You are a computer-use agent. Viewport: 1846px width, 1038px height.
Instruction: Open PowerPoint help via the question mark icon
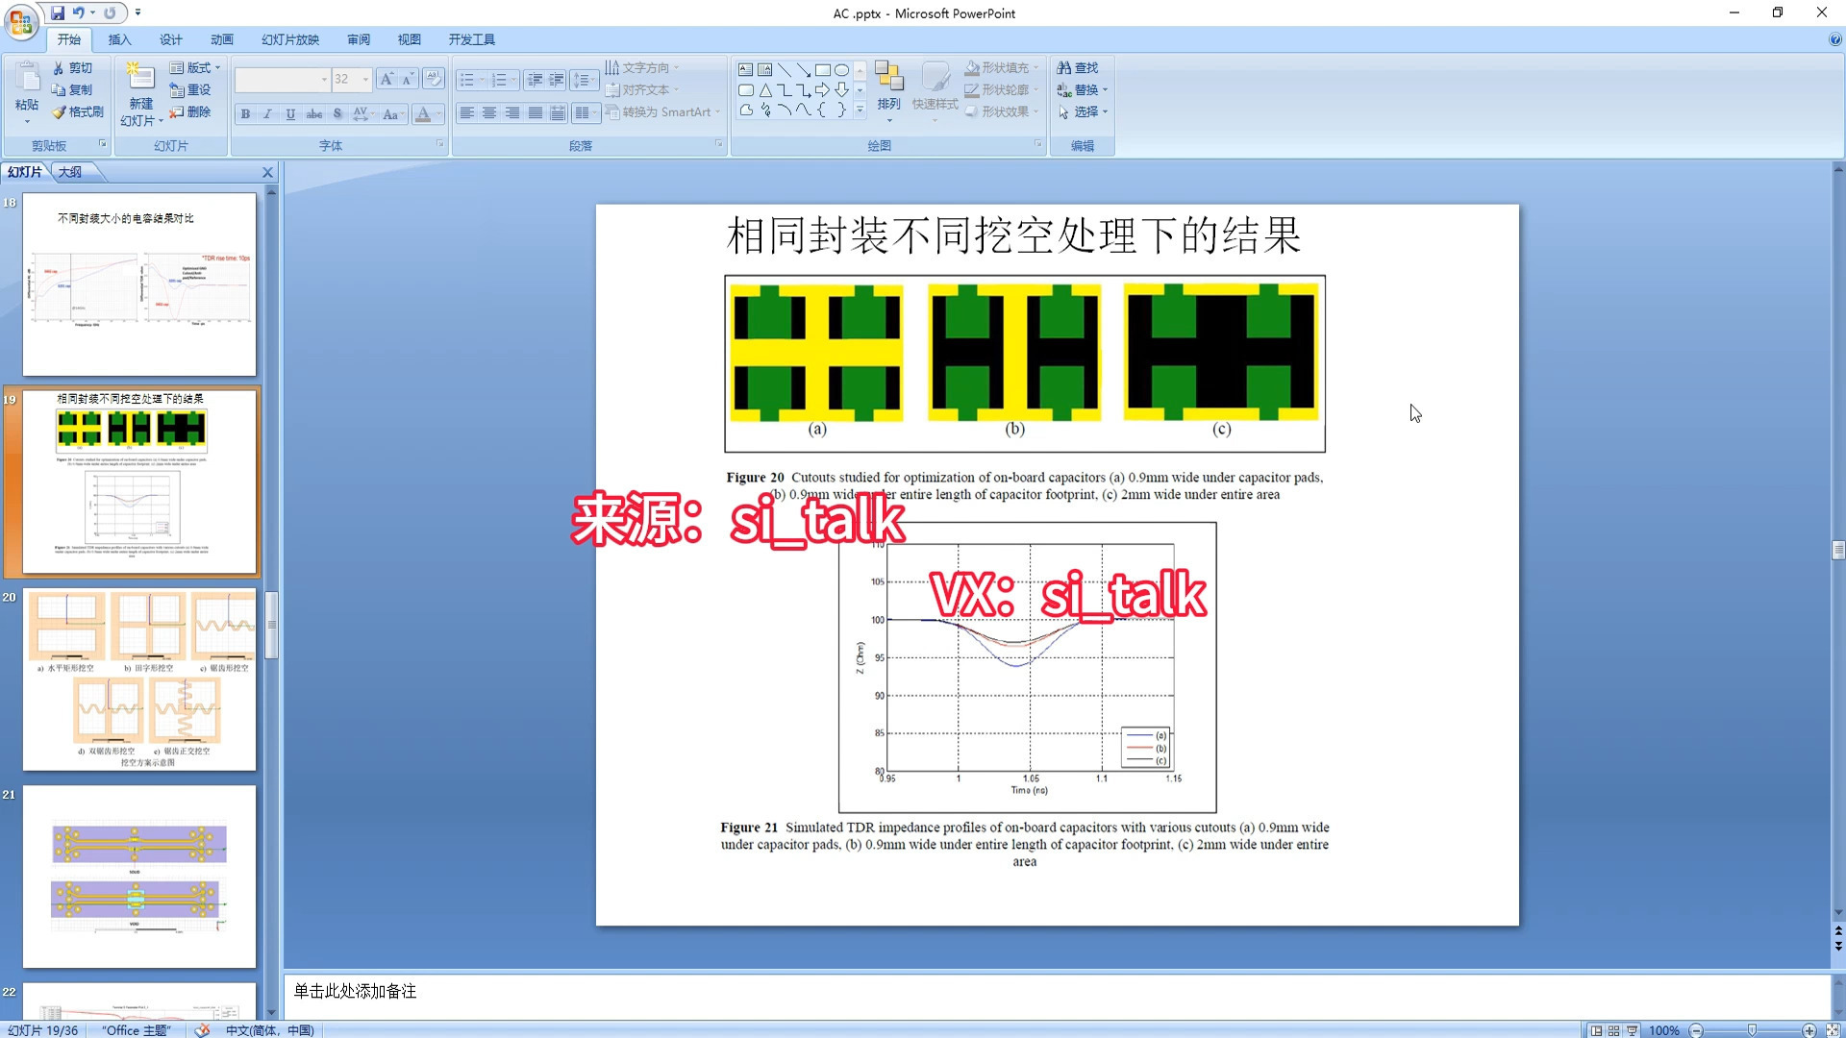click(x=1834, y=39)
